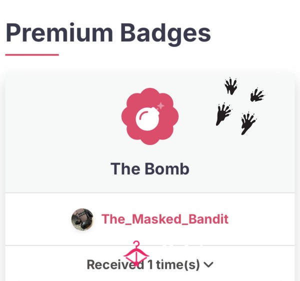Click The_Masked_Bandit round avatar picture
This screenshot has height=281, width=300.
click(82, 219)
